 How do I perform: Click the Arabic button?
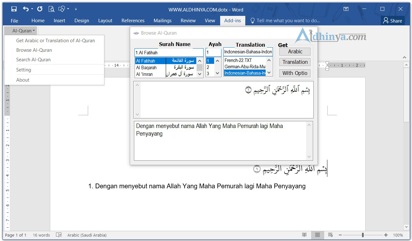[295, 52]
